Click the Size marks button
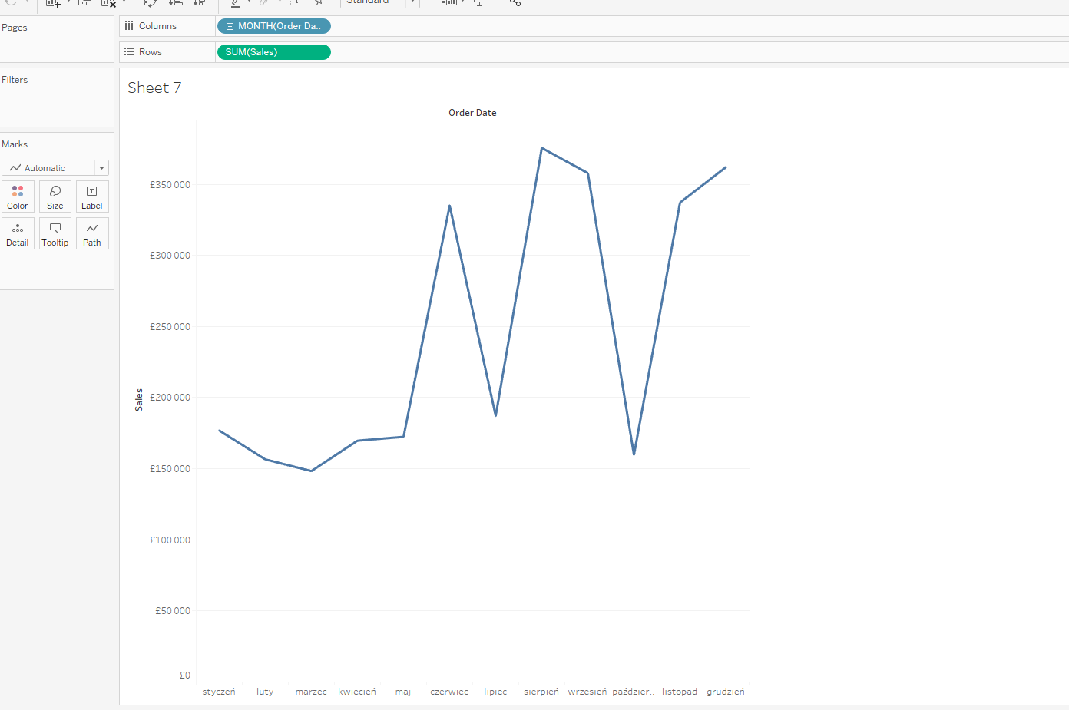 click(x=55, y=196)
